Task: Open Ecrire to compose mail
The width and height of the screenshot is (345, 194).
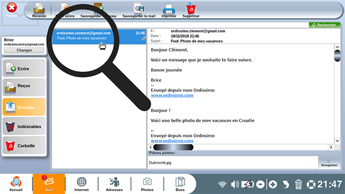Action: (24, 69)
